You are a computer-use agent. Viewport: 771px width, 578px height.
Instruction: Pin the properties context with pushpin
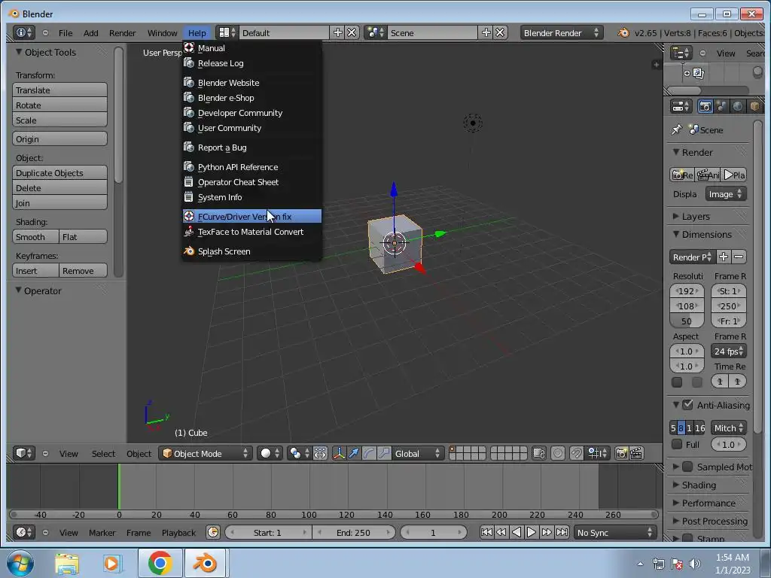coord(677,129)
